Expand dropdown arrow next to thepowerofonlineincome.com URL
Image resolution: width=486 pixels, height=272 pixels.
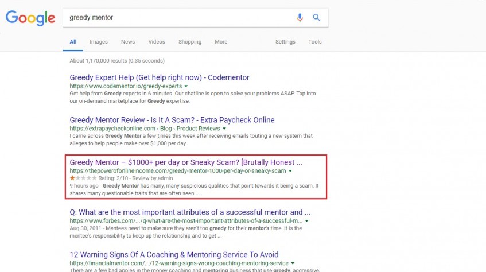(290, 171)
